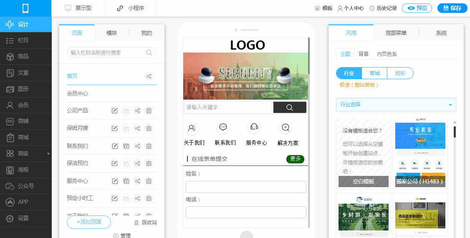The image size is (470, 238).
Task: Click the 解决方案 icon in preview
Action: (x=286, y=128)
